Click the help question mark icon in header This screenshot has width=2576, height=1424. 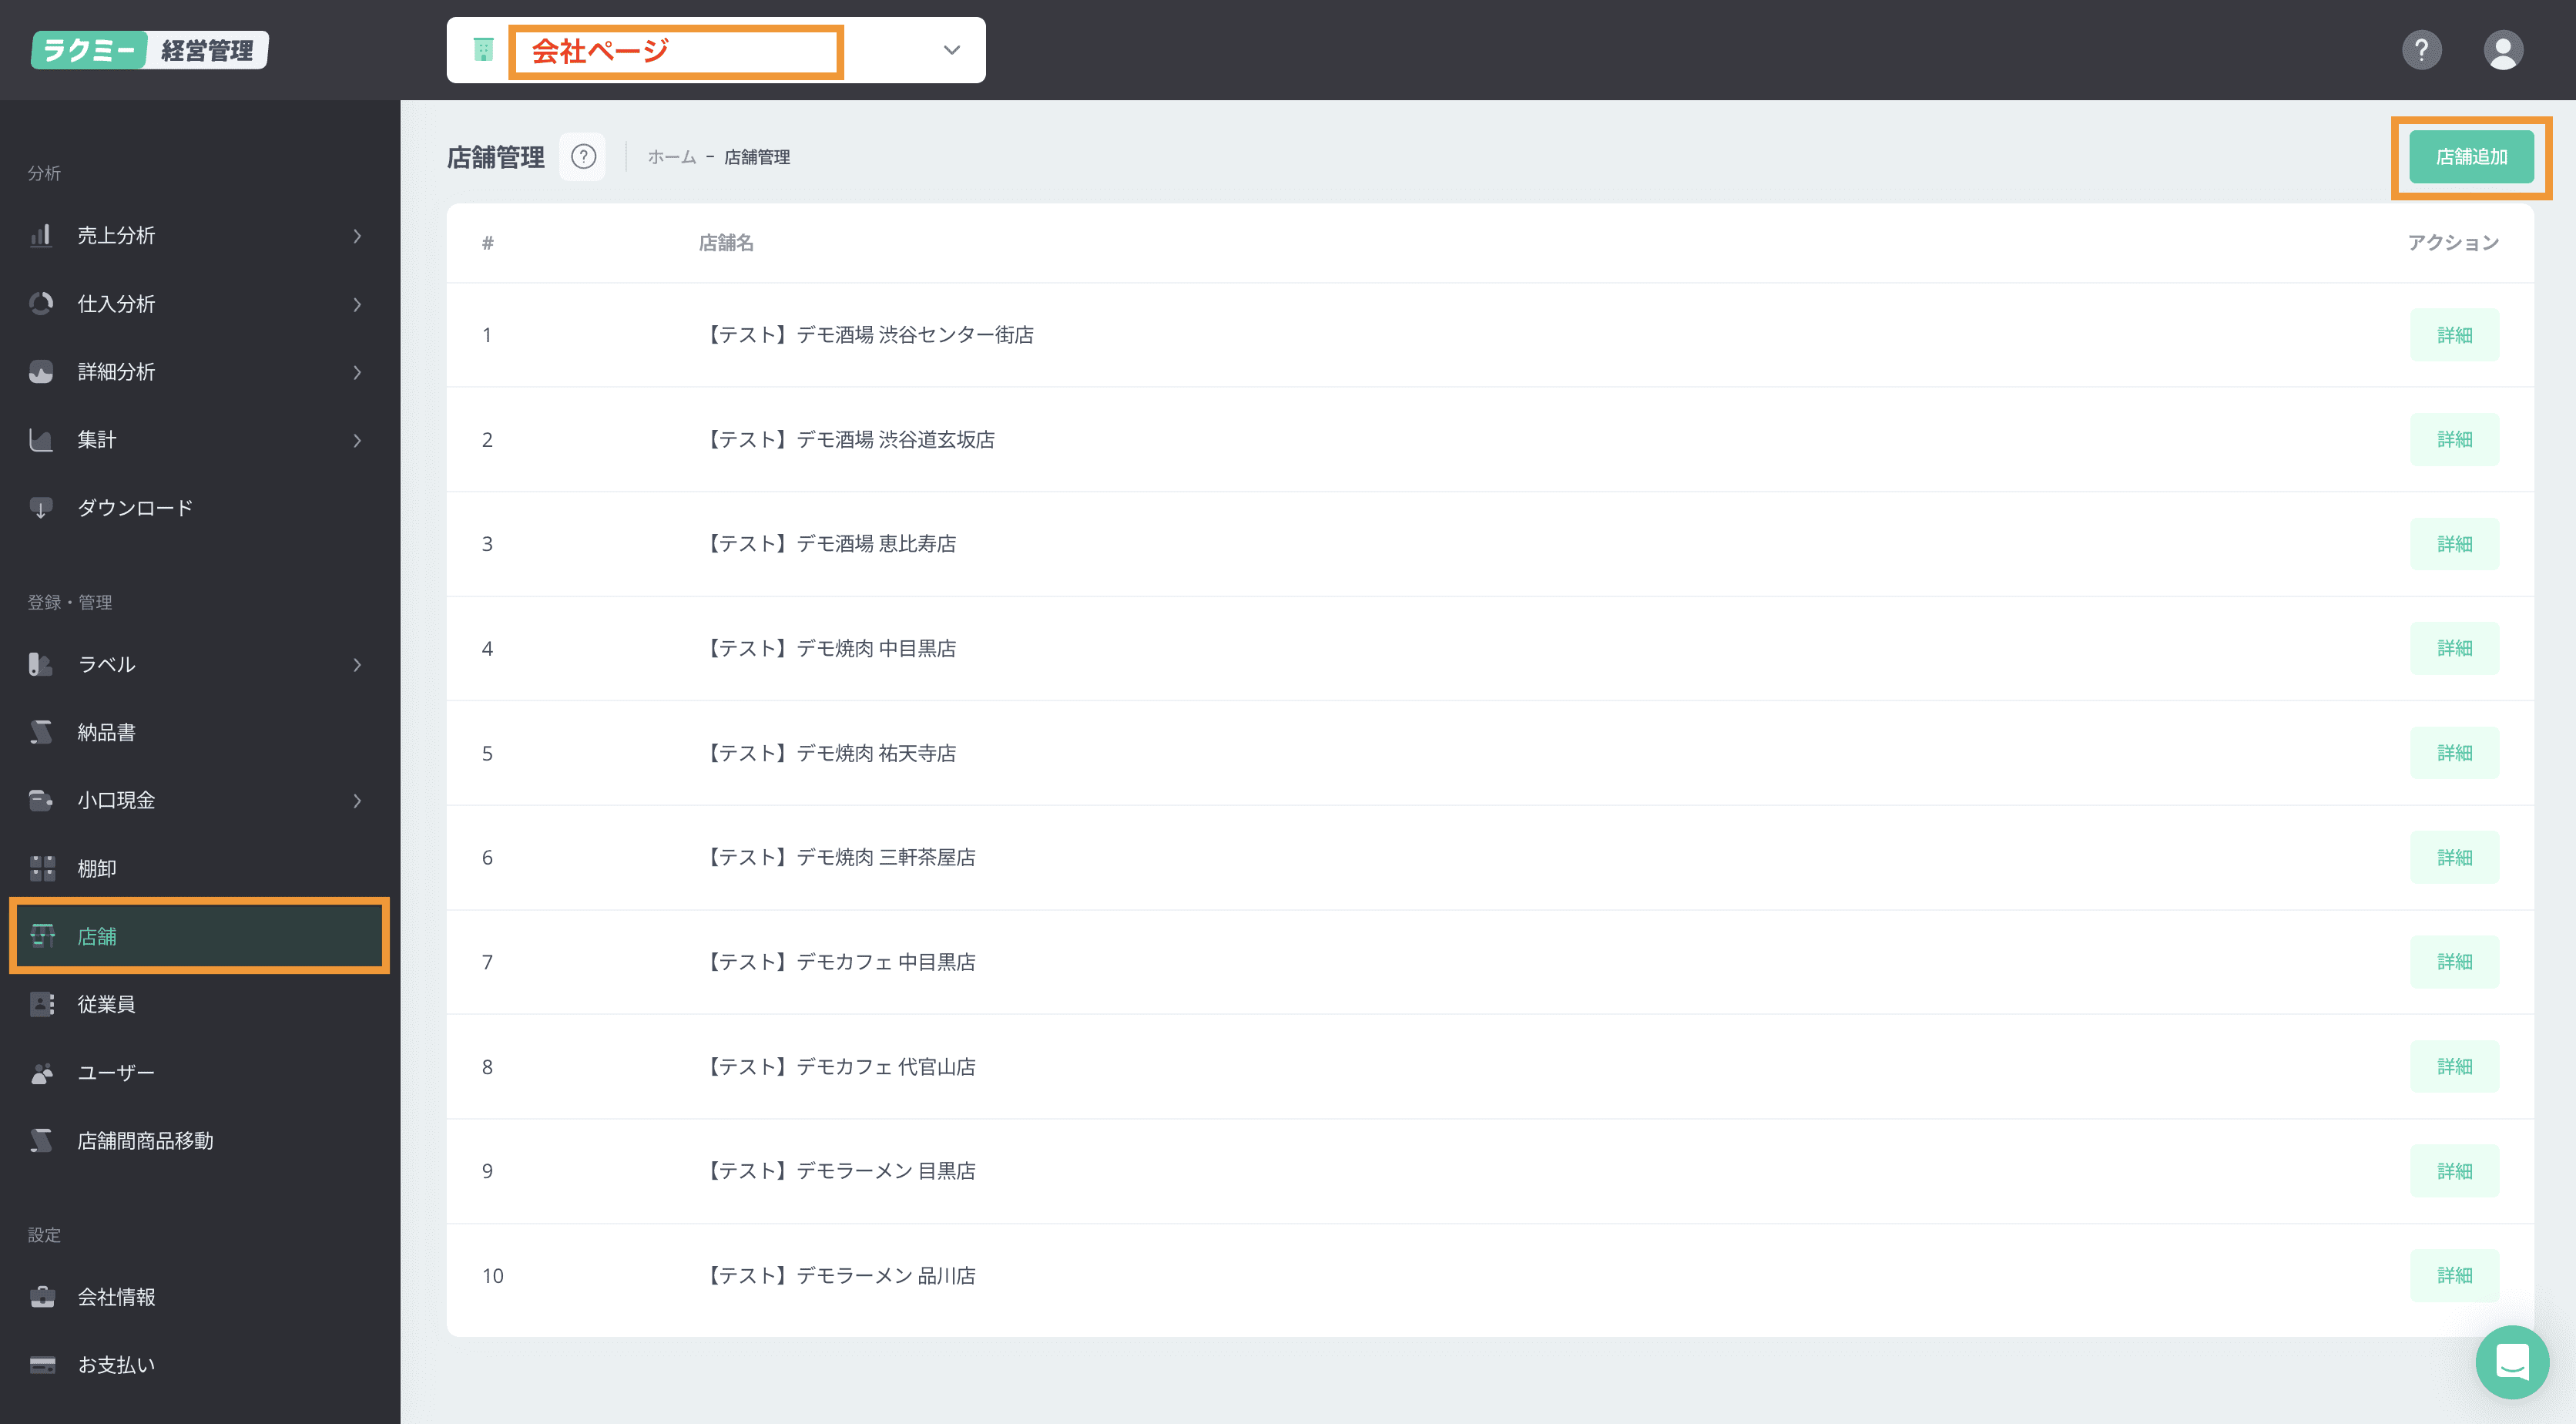[2421, 50]
